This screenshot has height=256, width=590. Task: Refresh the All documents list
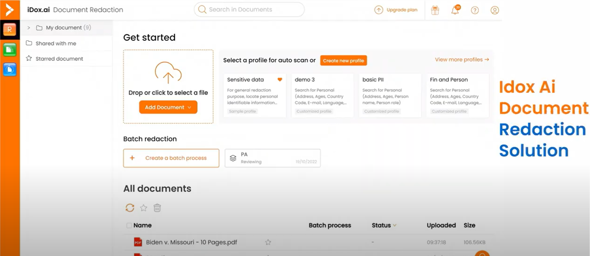(x=130, y=208)
